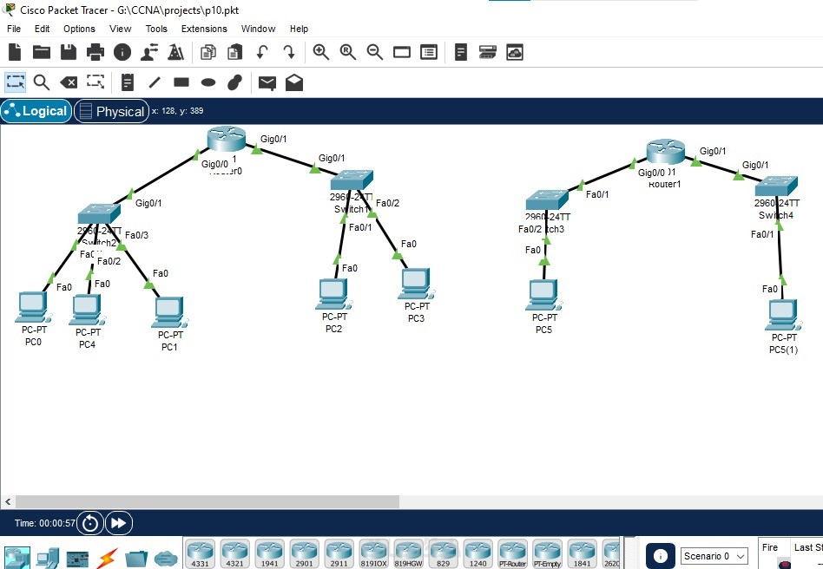
Task: Select PC5(1) on the canvas
Action: tap(782, 315)
